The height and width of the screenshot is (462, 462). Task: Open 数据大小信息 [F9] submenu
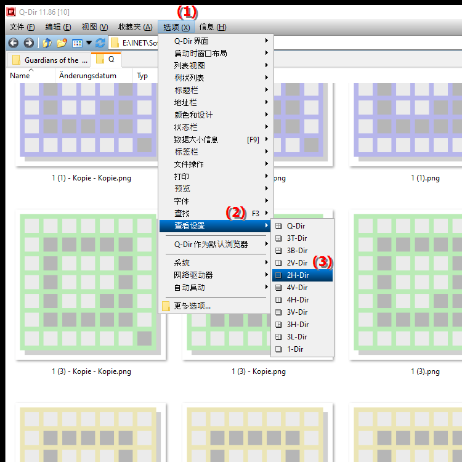(216, 139)
